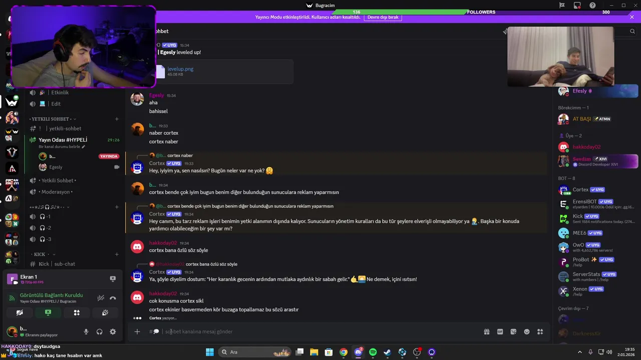Open the gift icon in the message bar
The width and height of the screenshot is (641, 360).
tap(486, 331)
